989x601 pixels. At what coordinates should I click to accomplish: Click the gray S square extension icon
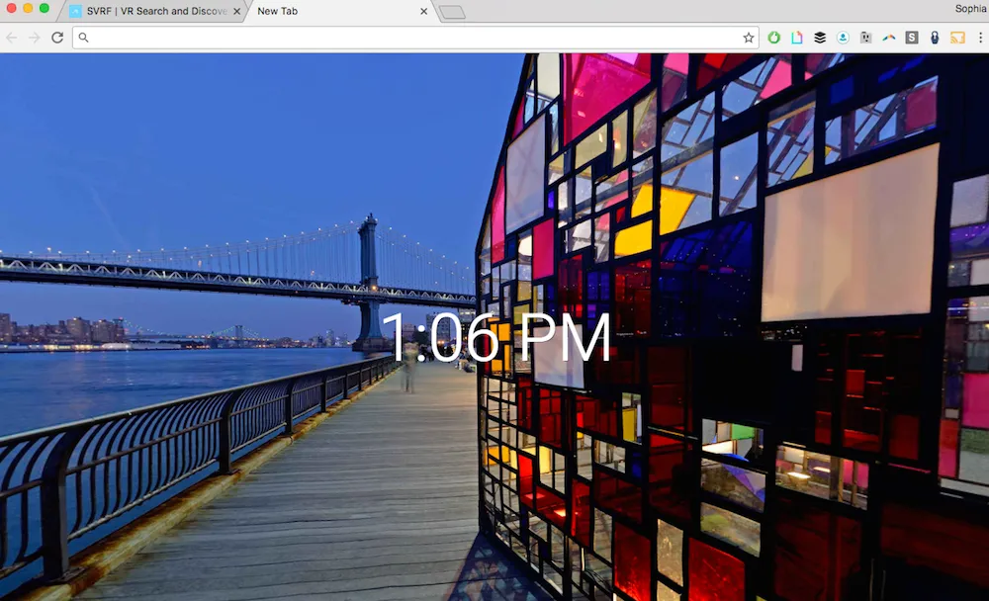[911, 38]
